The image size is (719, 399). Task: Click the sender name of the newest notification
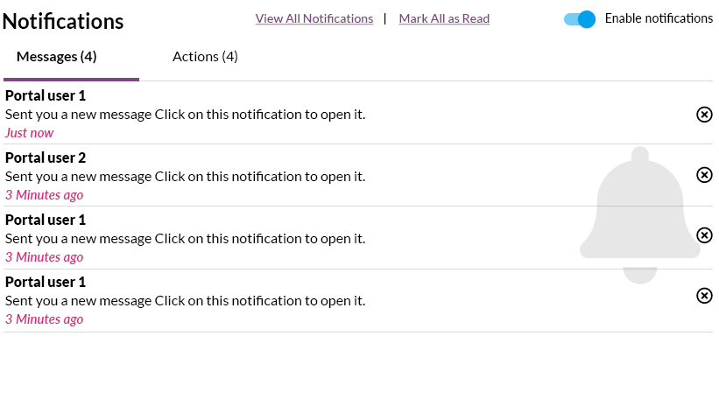pos(46,95)
